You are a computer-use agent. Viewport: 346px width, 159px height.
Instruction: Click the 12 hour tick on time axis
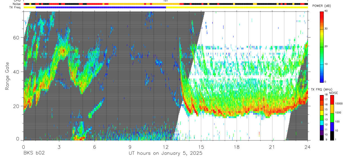(x=165, y=147)
